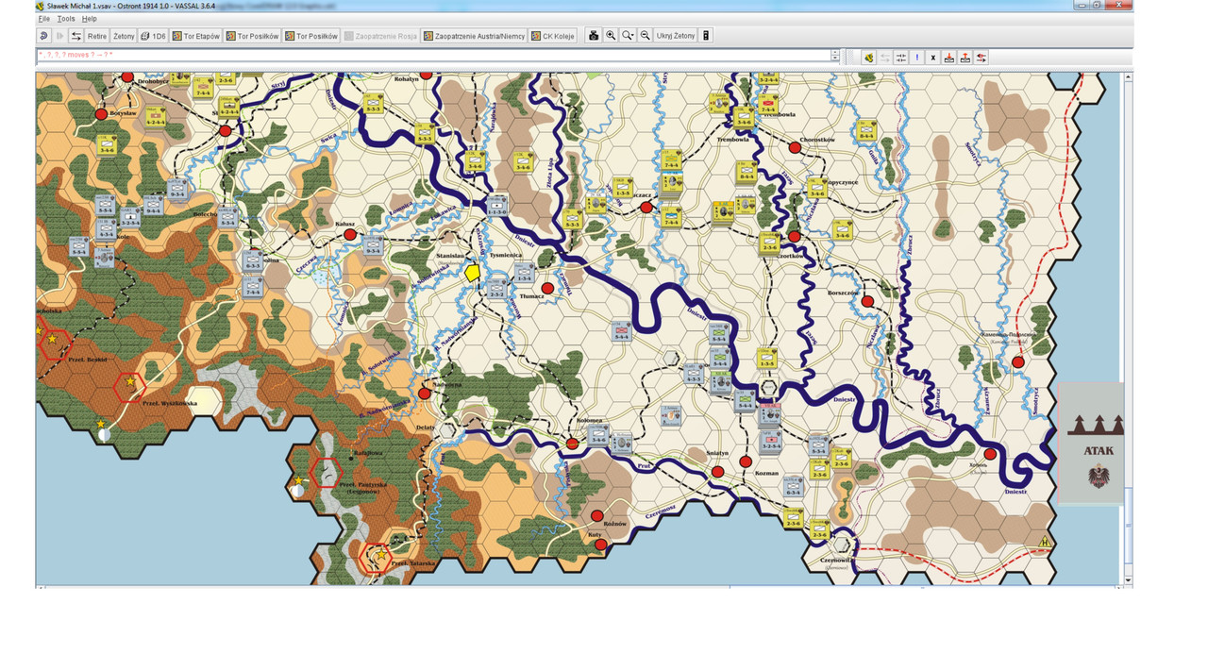Click the connect to server arrows icon

click(75, 36)
